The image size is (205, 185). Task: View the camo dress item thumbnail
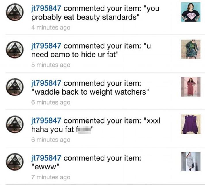point(191,49)
